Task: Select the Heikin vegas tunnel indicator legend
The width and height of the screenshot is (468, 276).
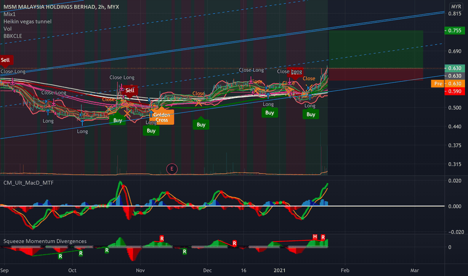Action: click(27, 22)
